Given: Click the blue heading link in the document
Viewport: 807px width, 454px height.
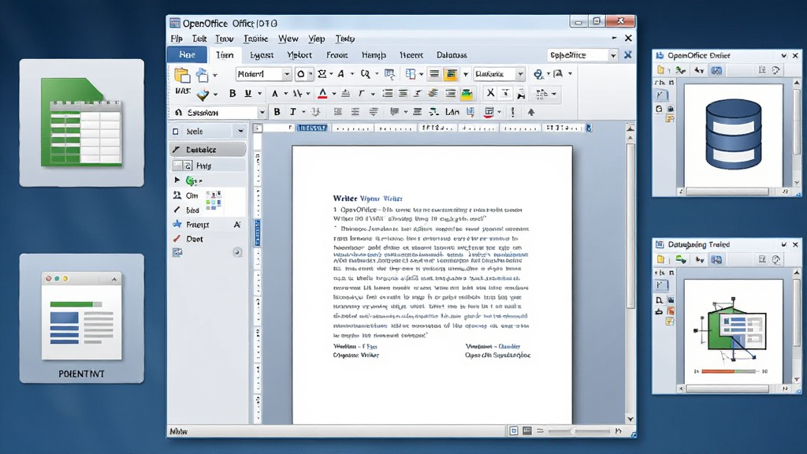Looking at the screenshot, I should [x=381, y=198].
